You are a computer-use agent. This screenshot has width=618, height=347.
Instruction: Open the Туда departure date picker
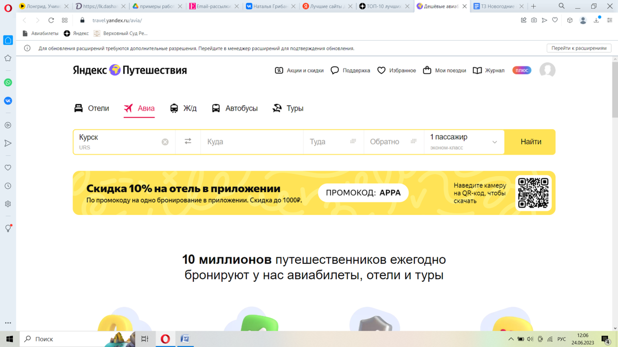333,142
